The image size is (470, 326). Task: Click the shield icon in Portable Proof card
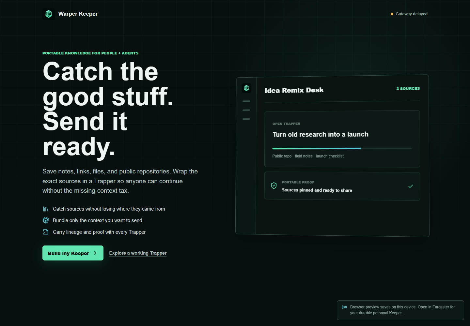(x=274, y=185)
